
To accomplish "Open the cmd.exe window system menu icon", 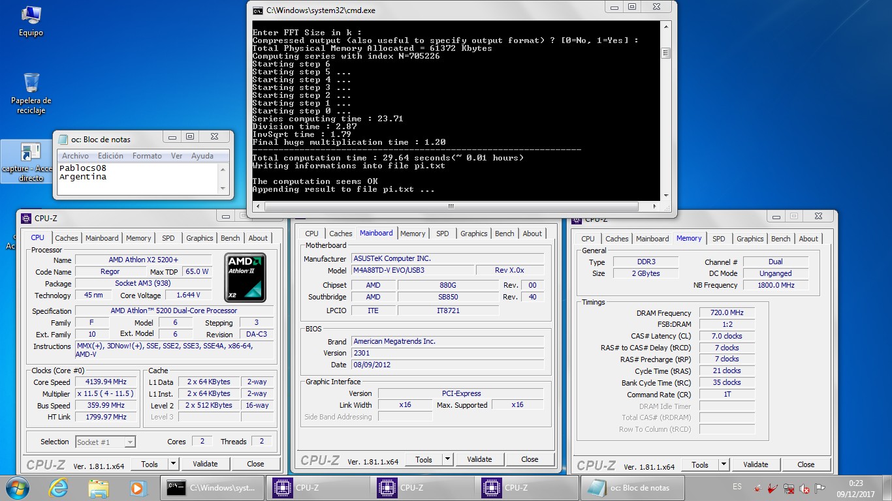I will [x=258, y=10].
